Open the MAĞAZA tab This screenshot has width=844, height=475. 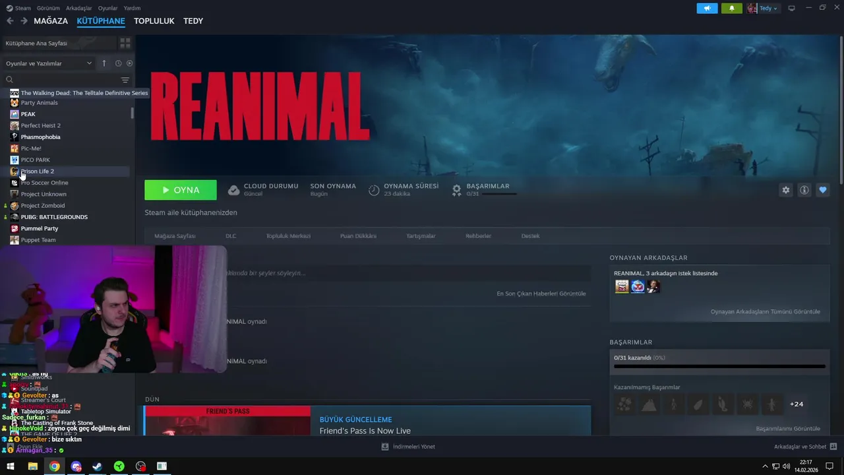pyautogui.click(x=51, y=21)
